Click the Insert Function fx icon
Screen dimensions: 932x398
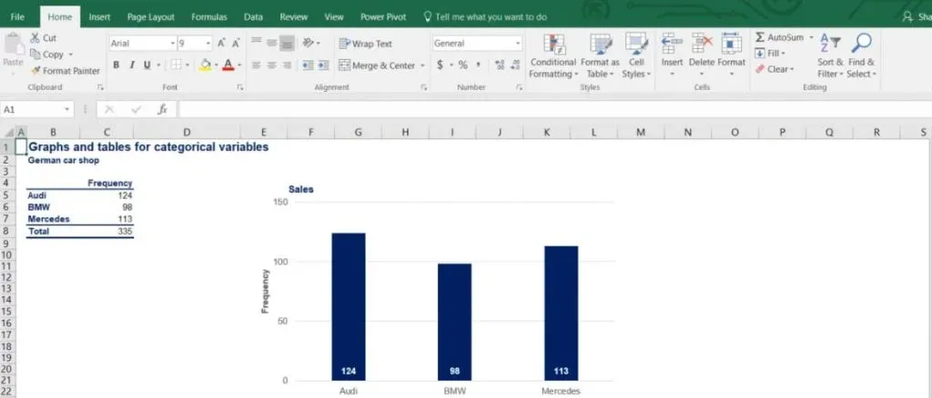pos(162,109)
